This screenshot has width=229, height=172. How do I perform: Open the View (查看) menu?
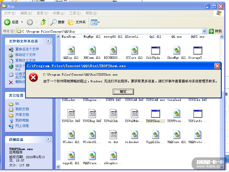click(42, 13)
